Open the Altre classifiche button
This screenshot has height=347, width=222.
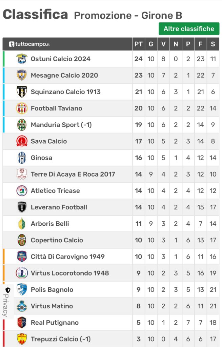(189, 29)
